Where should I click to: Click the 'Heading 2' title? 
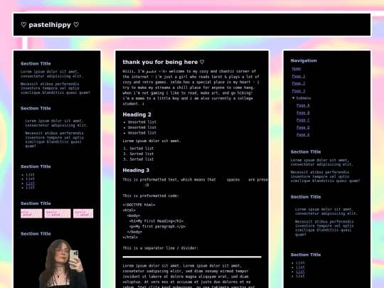pyautogui.click(x=137, y=114)
